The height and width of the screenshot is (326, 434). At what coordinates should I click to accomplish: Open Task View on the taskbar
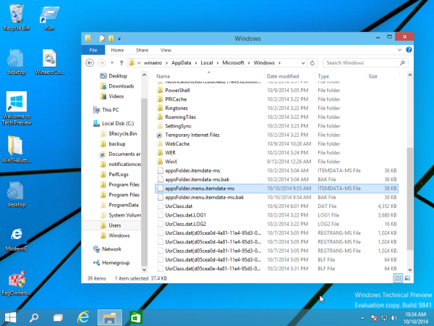pyautogui.click(x=58, y=318)
